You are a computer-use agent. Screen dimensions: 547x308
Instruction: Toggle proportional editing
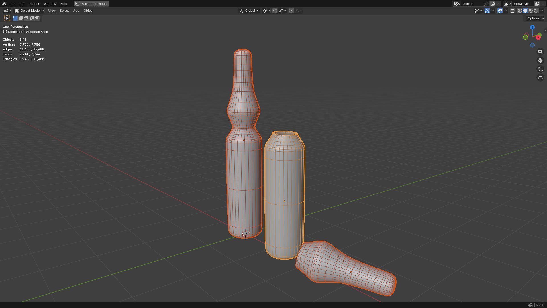tap(291, 11)
